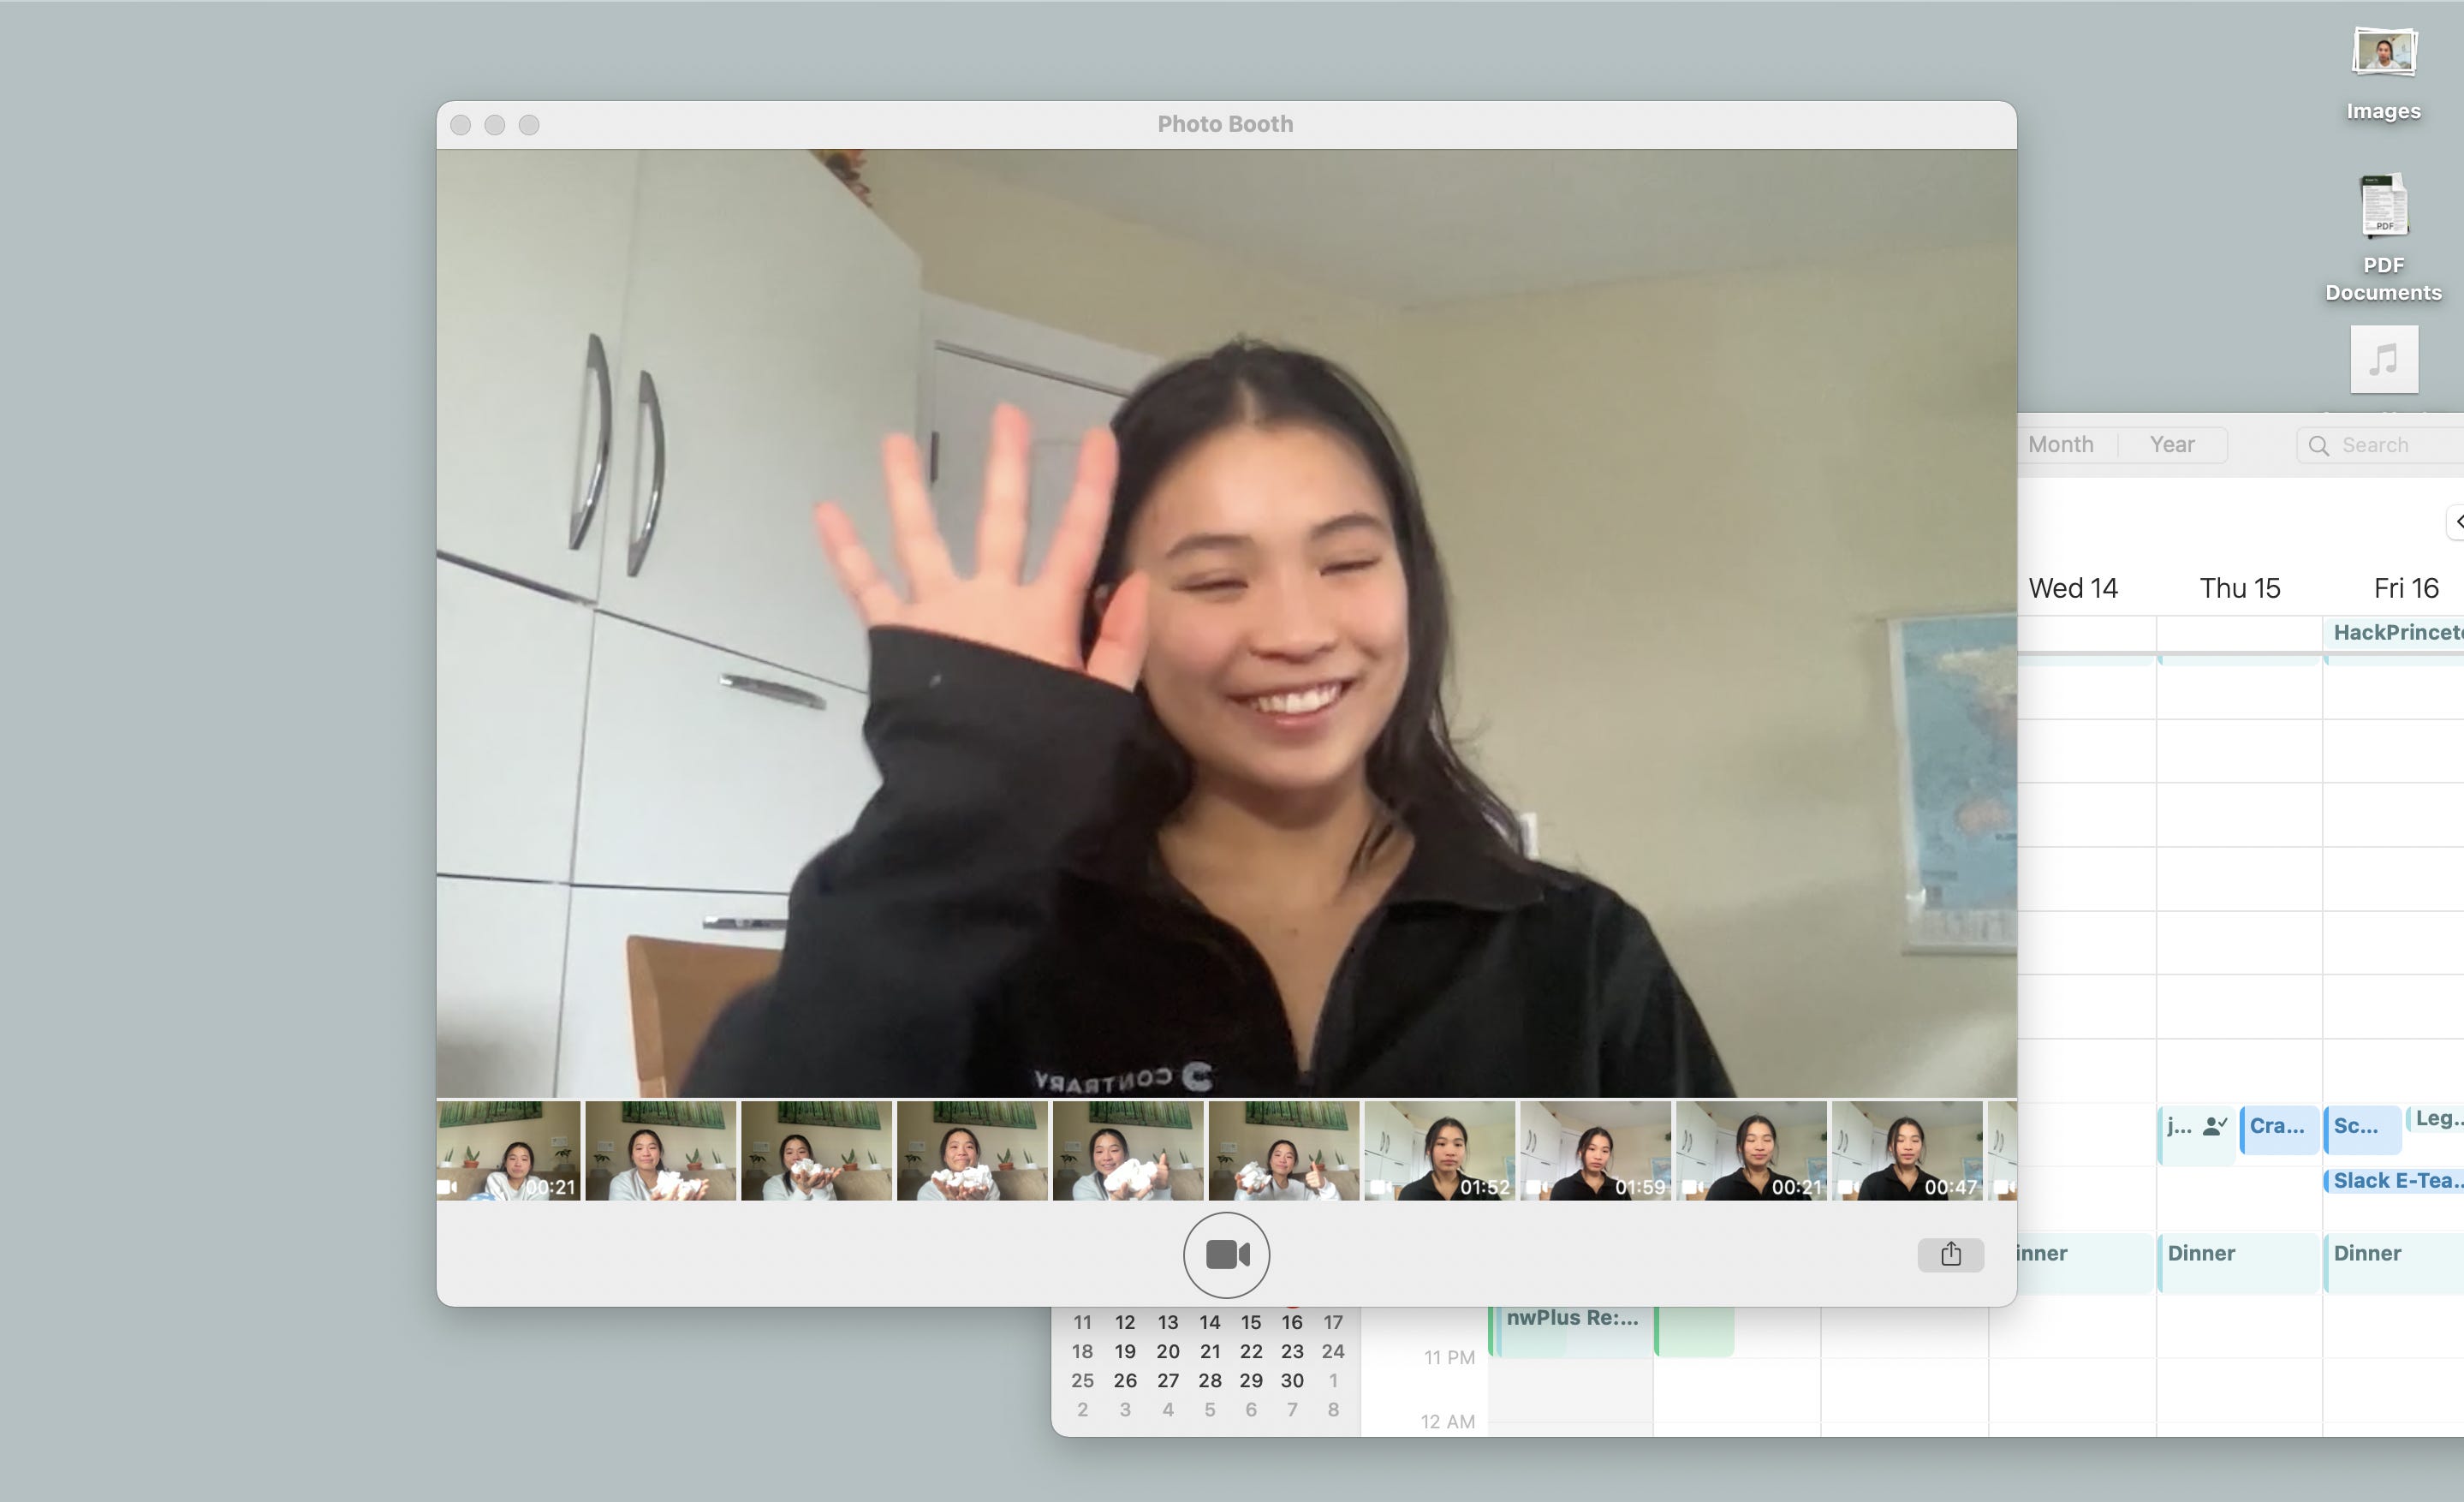This screenshot has width=2464, height=1502.
Task: Click the previous week chevron in Calendar
Action: coord(2458,521)
